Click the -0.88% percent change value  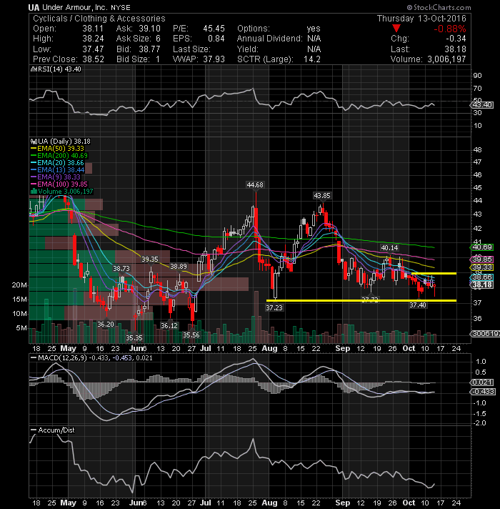450,29
